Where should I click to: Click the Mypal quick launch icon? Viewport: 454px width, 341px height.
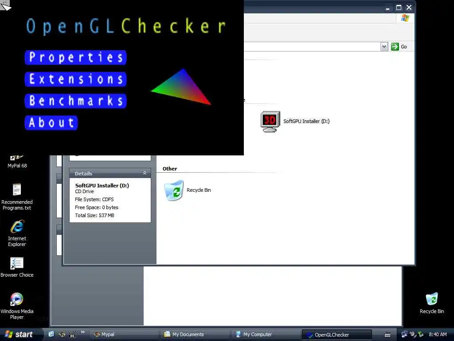[x=62, y=334]
